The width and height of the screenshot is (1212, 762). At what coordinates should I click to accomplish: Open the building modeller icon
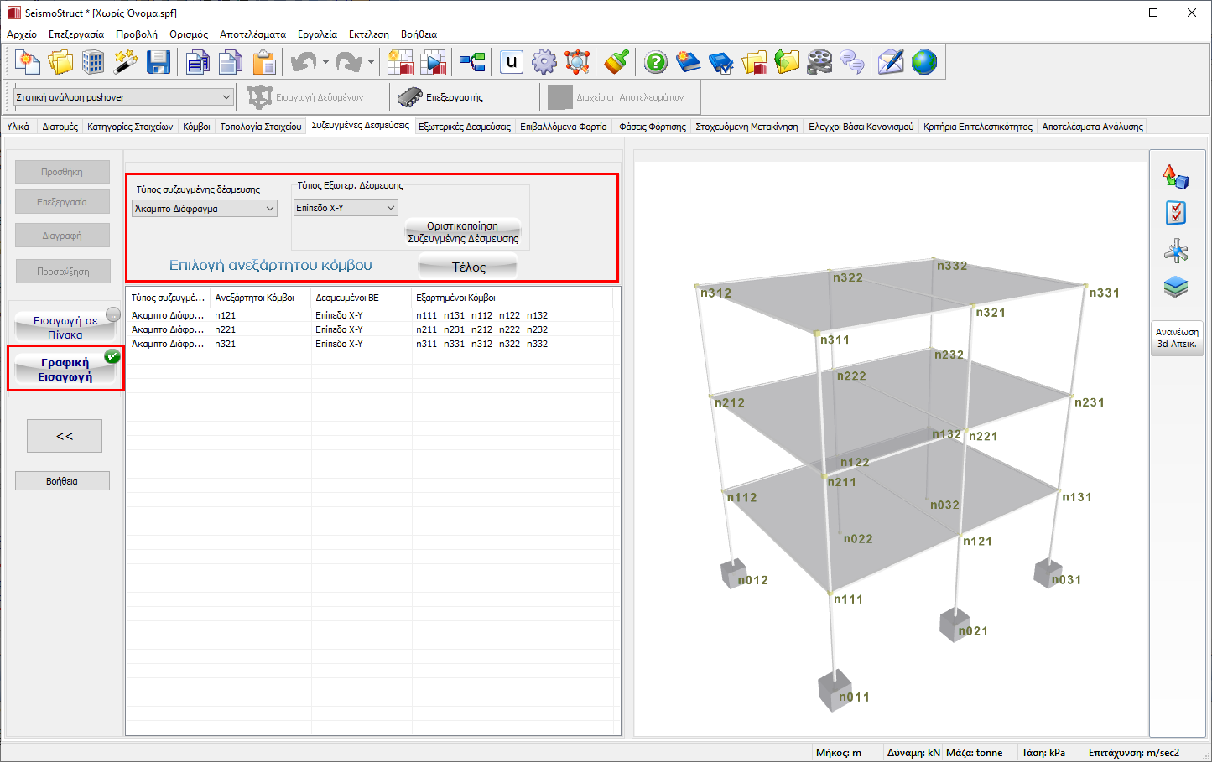(x=93, y=62)
